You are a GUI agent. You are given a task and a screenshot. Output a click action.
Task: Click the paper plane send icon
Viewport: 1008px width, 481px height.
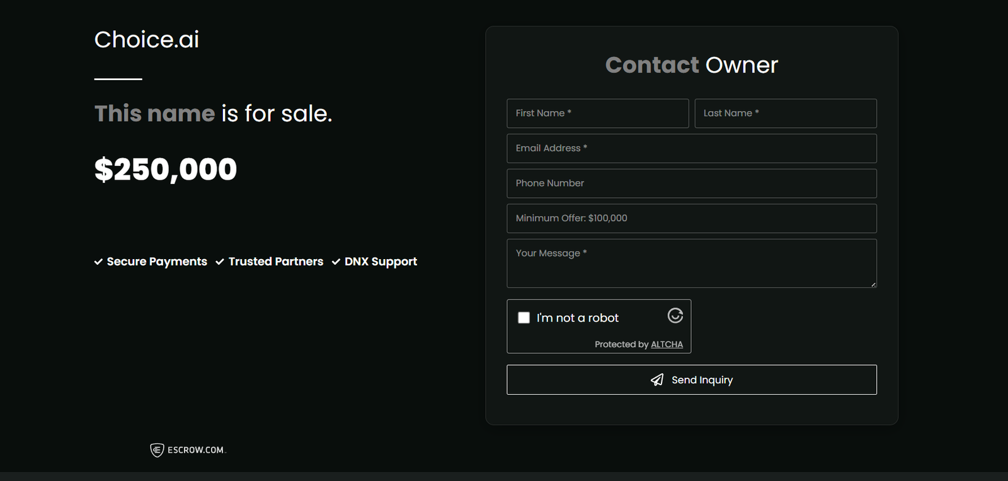(656, 380)
